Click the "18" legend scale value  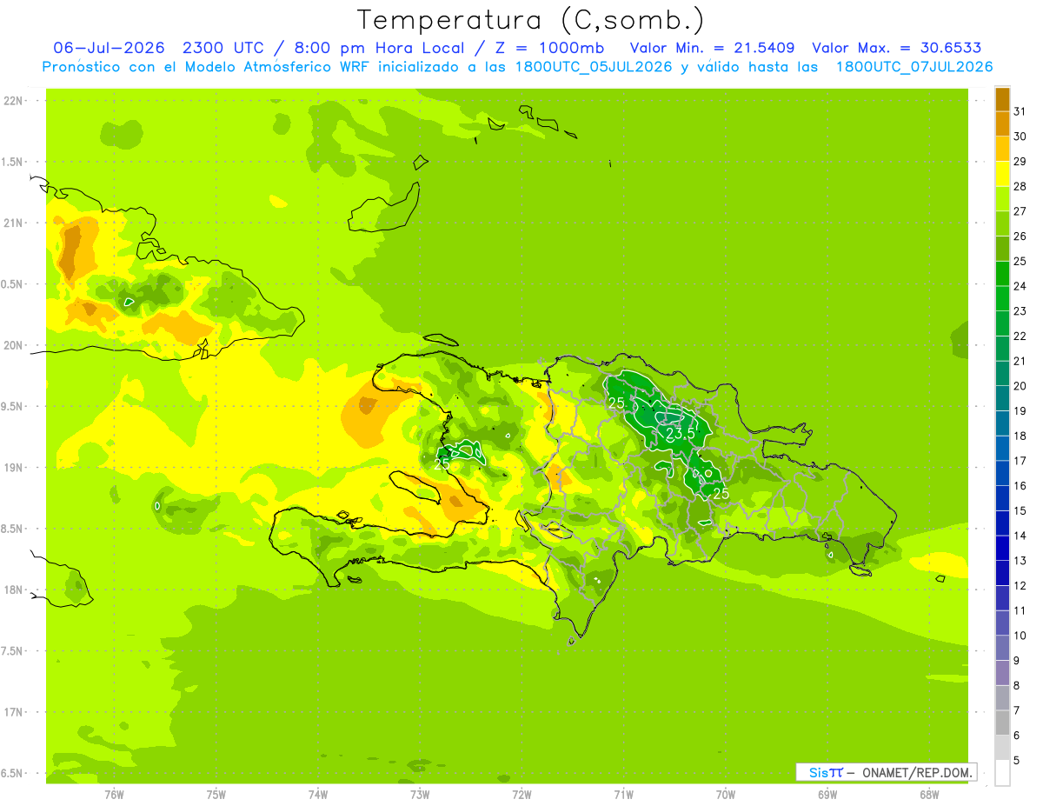tap(1020, 436)
